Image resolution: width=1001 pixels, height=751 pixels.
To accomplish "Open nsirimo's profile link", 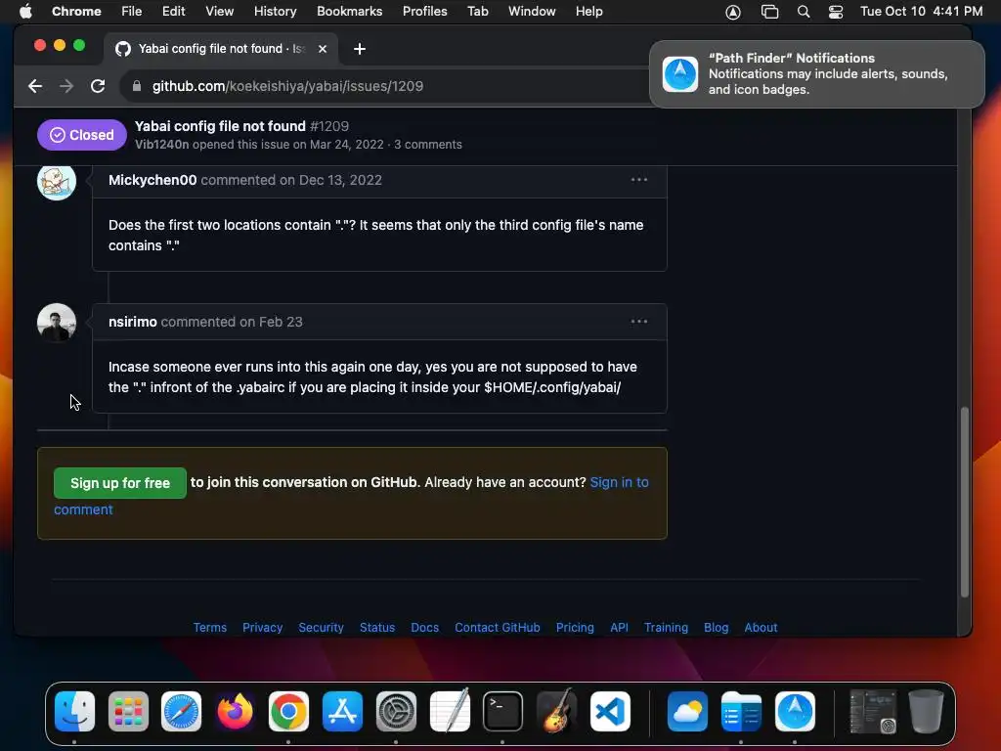I will (133, 322).
